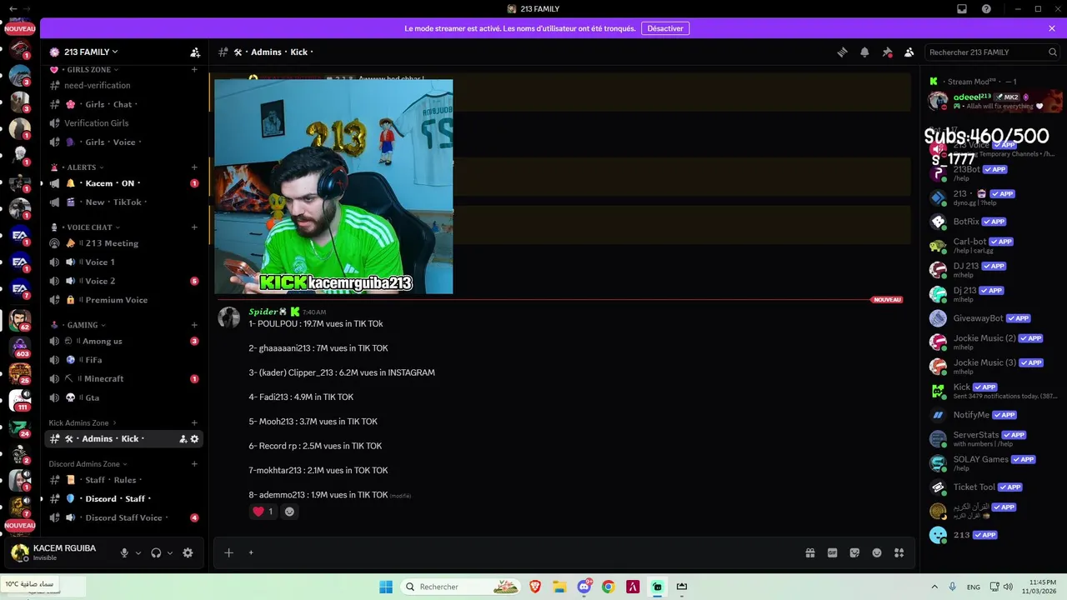Open the apps launcher icon in message bar
The image size is (1067, 600).
(899, 552)
